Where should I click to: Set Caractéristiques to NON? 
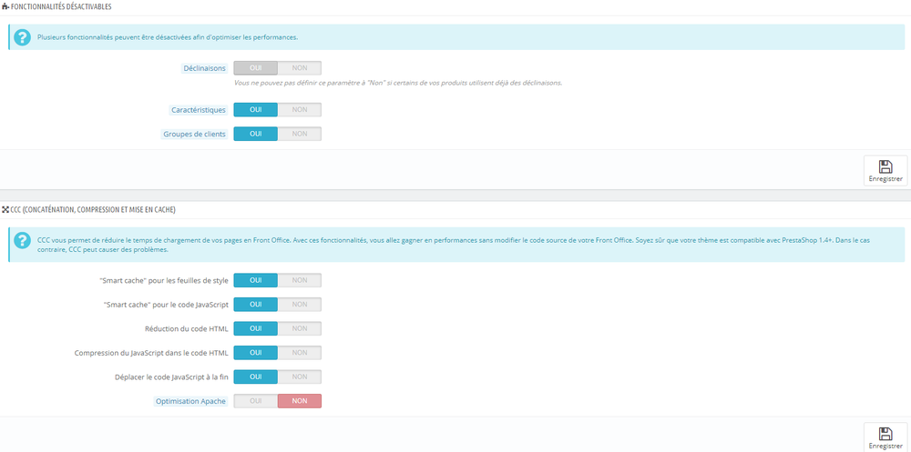[299, 110]
